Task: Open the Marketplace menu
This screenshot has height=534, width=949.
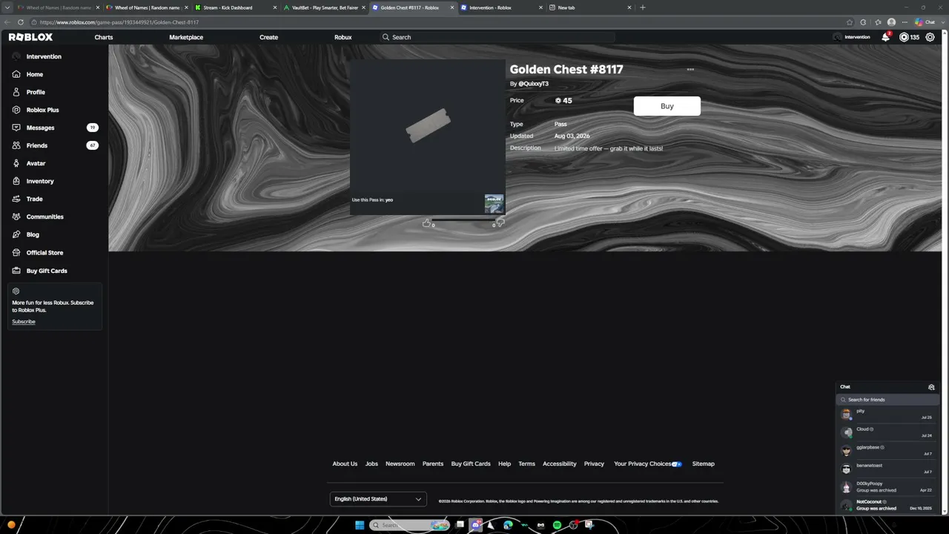Action: (x=186, y=37)
